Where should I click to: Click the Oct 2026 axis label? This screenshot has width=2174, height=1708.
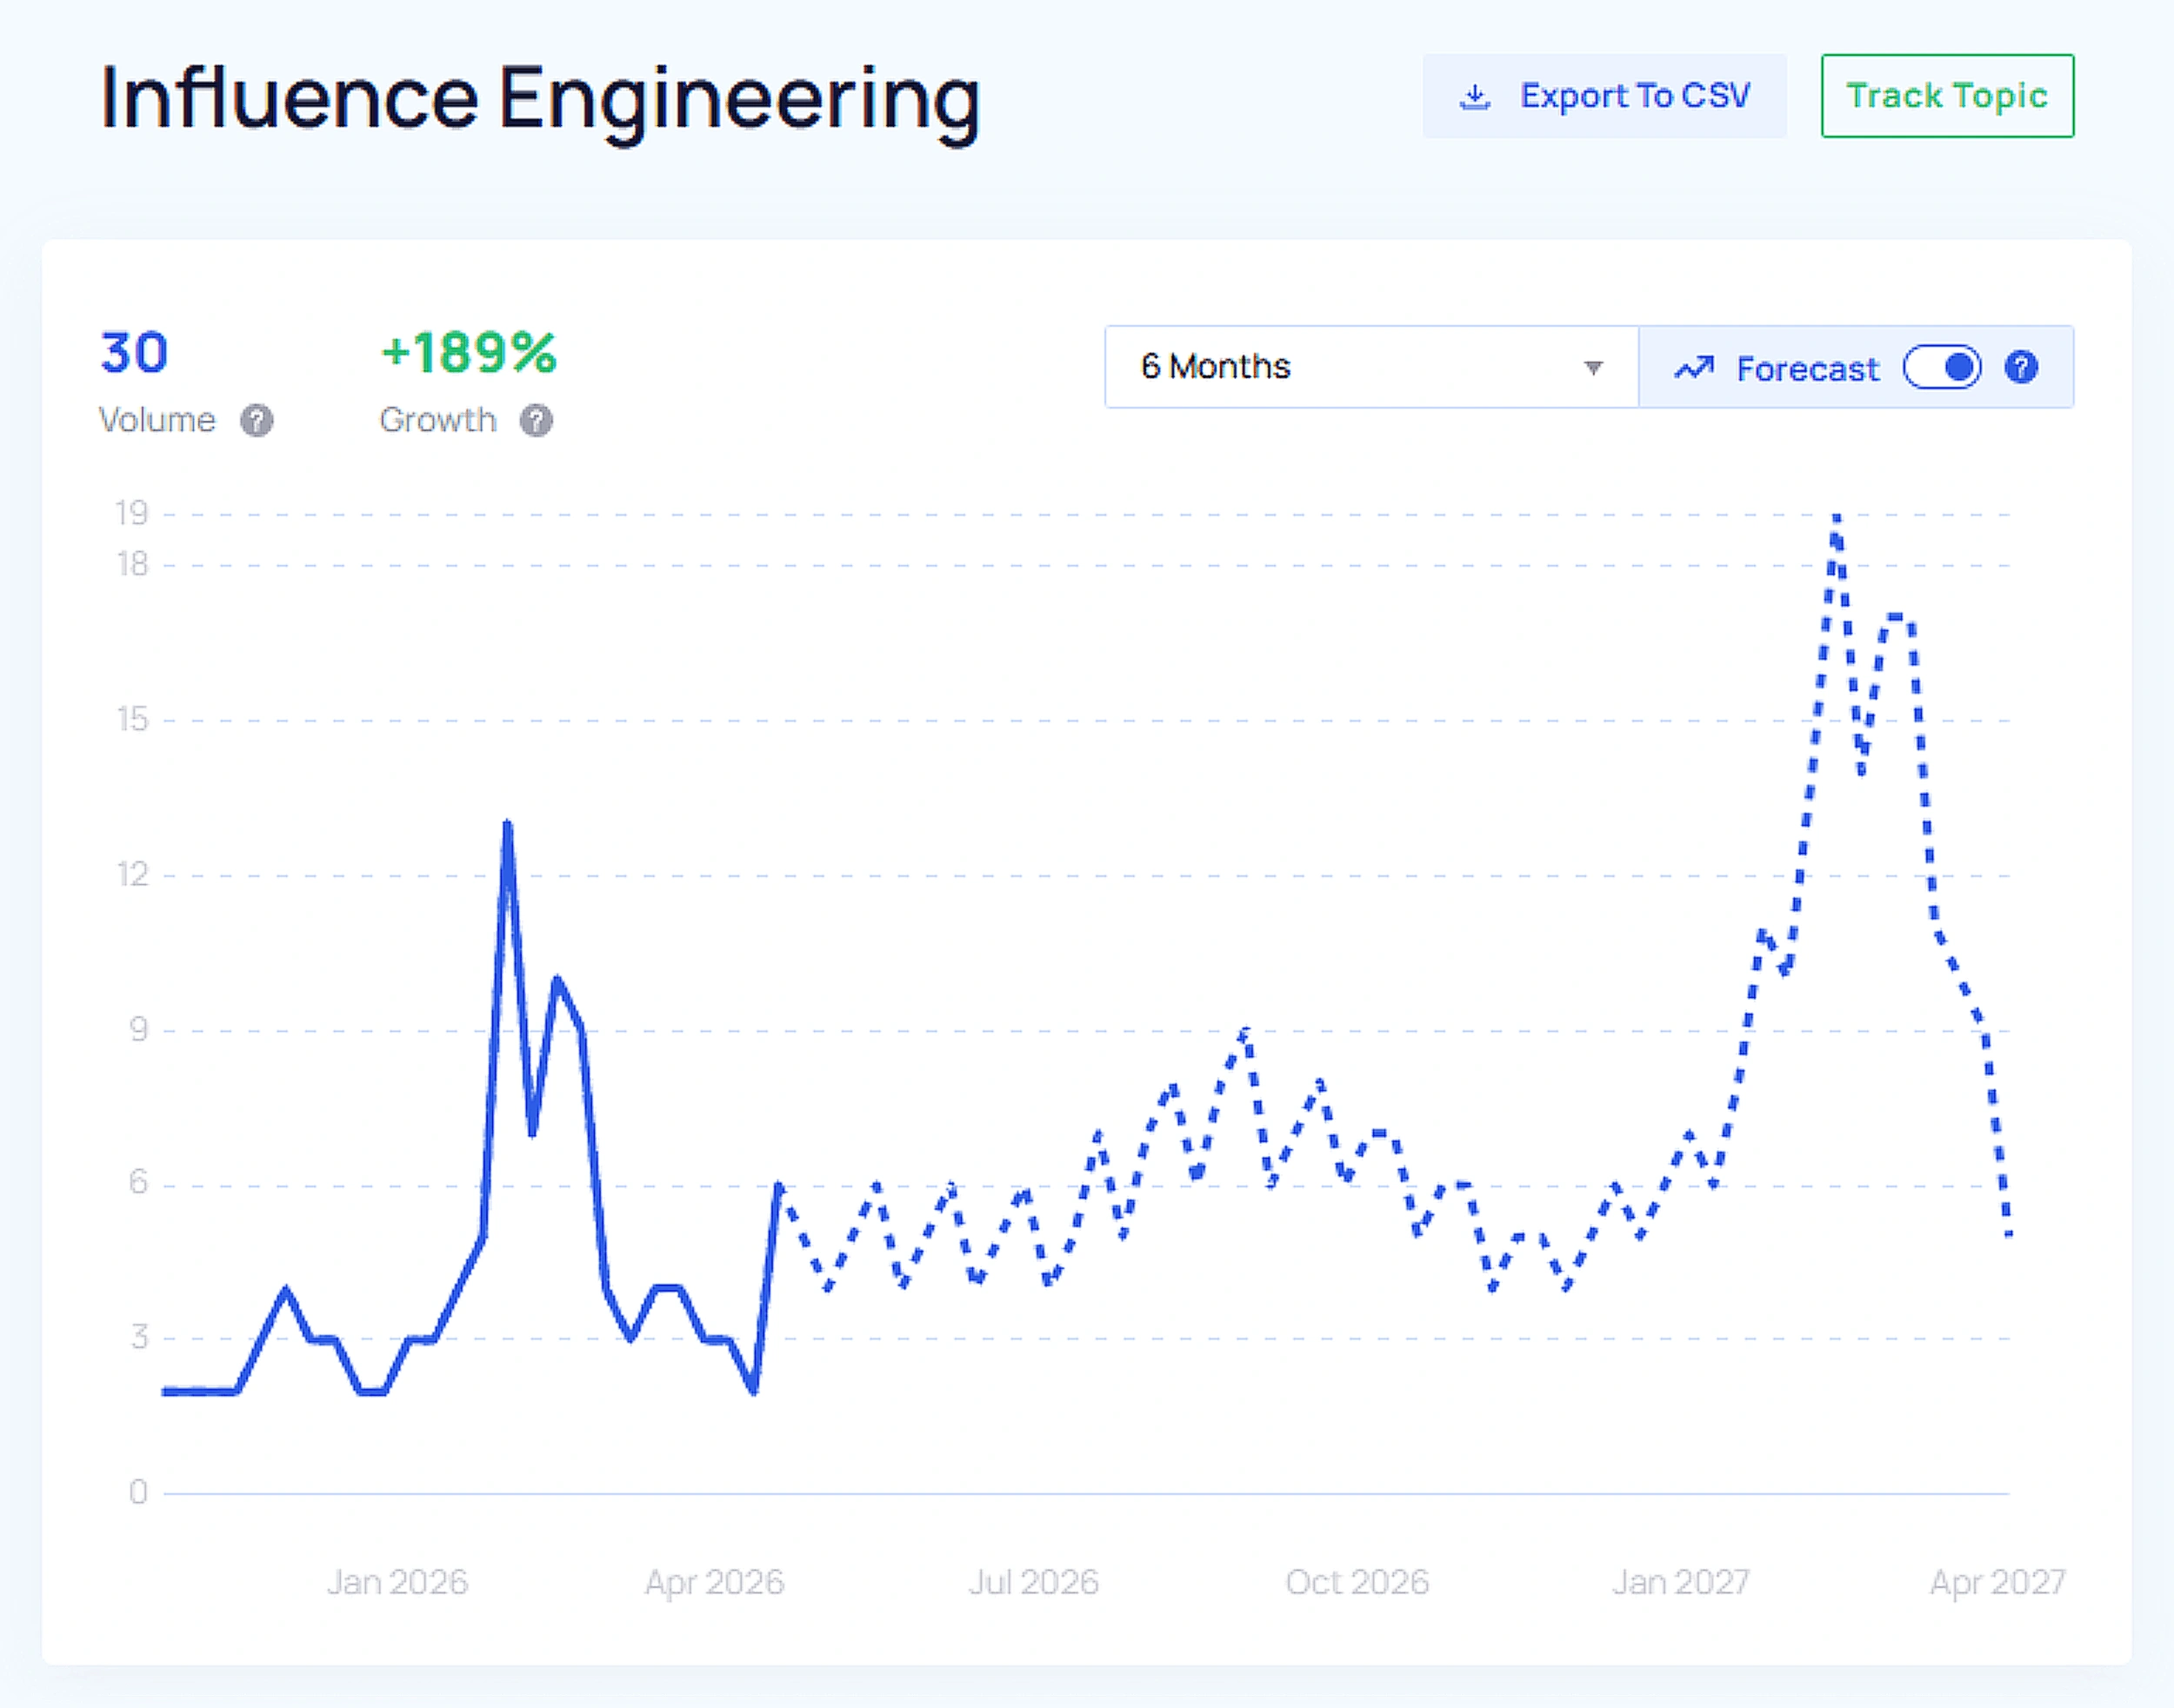tap(1357, 1582)
